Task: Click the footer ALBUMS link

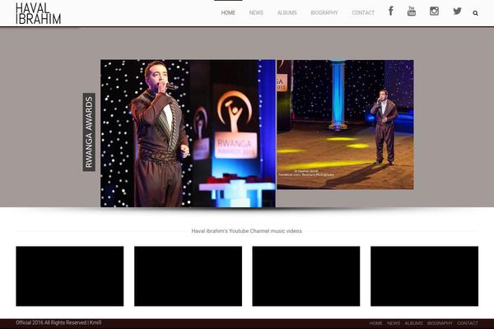Action: [413, 323]
